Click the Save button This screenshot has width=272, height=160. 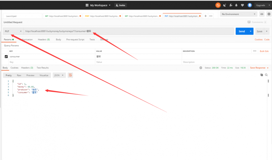[x=259, y=31]
